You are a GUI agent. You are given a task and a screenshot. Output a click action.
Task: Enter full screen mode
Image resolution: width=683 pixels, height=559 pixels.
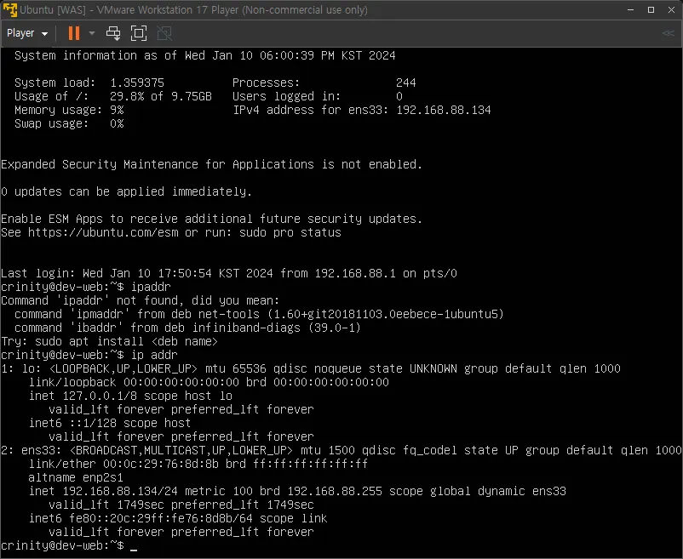pyautogui.click(x=139, y=33)
